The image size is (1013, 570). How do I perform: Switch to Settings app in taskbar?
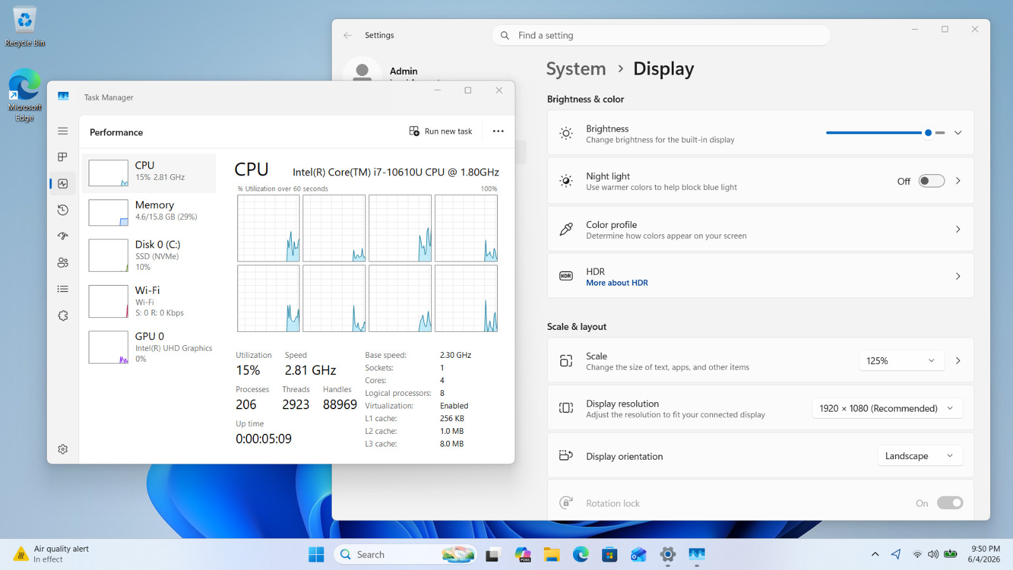667,555
